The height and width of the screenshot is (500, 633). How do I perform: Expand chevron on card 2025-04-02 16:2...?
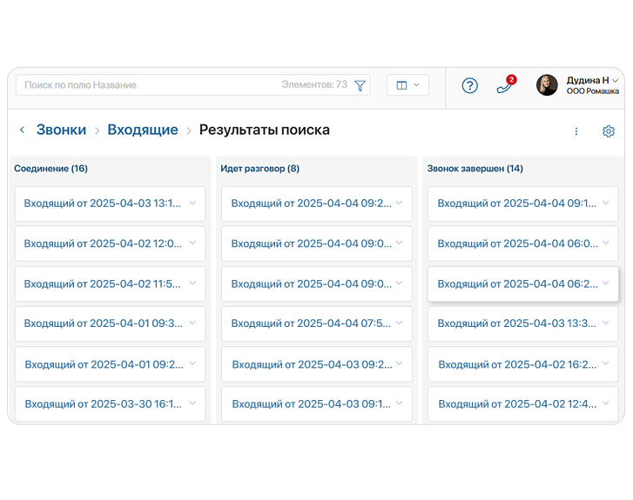(x=605, y=363)
